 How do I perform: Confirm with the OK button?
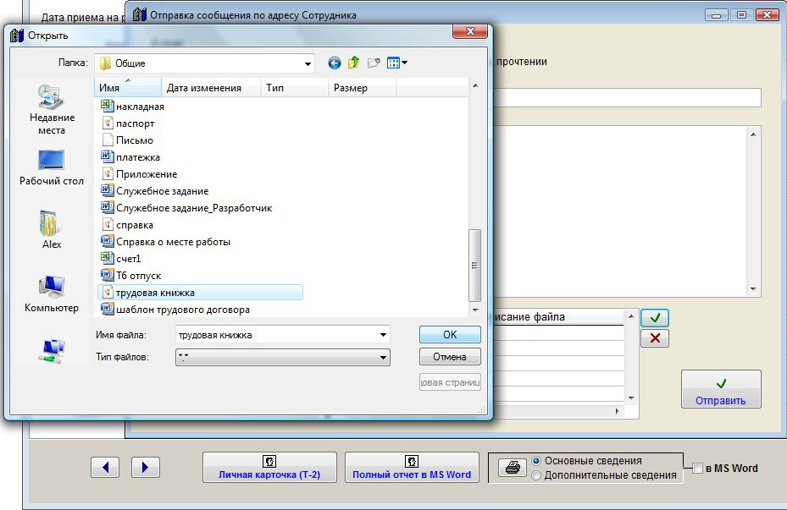(450, 335)
